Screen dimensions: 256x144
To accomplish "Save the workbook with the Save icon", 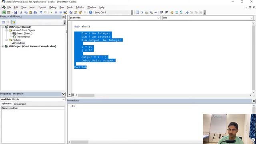I will (16, 12).
